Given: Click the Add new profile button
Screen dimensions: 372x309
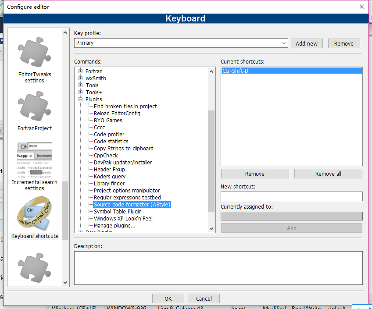Looking at the screenshot, I should (307, 43).
